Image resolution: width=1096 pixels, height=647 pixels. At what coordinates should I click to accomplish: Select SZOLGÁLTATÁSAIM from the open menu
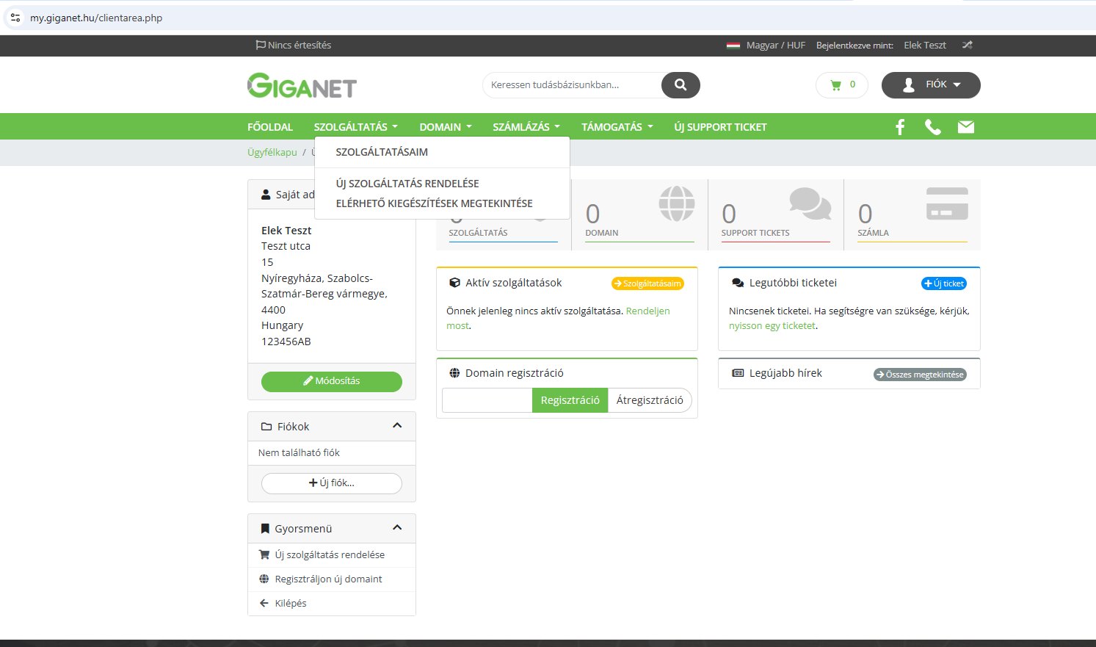[x=382, y=152]
